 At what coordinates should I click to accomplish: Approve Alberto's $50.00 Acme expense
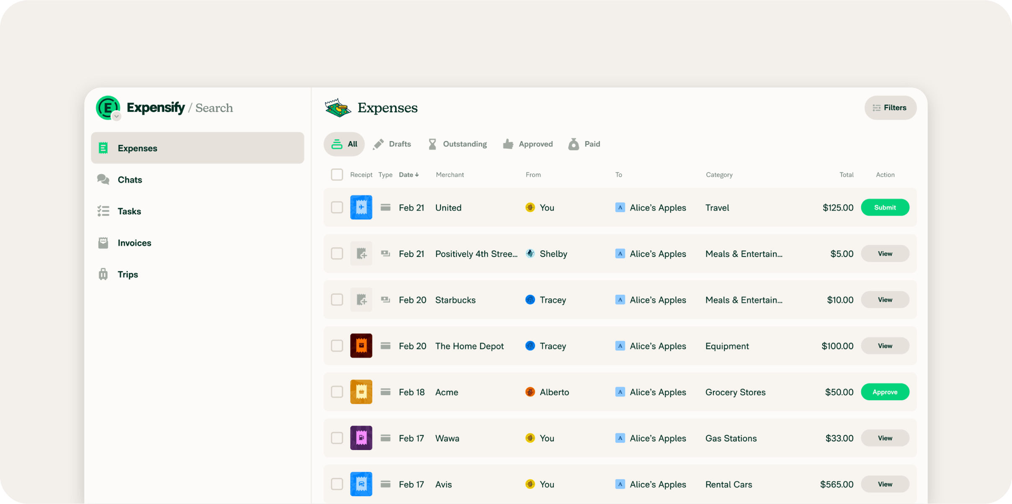click(885, 392)
